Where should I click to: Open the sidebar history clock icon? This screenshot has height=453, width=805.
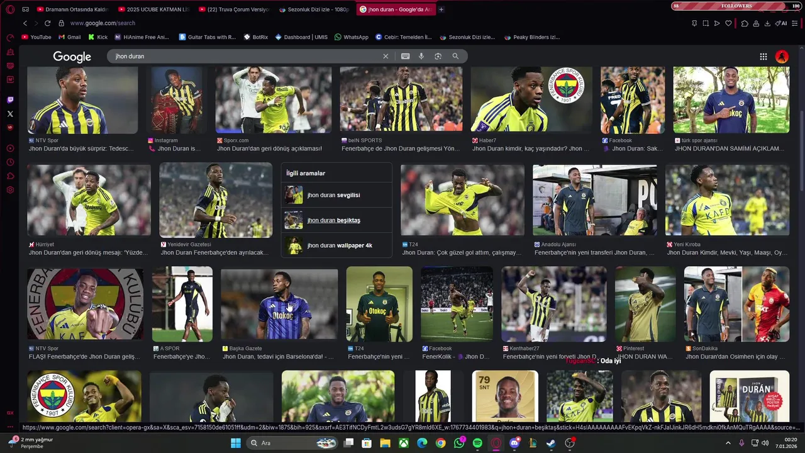pos(10,162)
